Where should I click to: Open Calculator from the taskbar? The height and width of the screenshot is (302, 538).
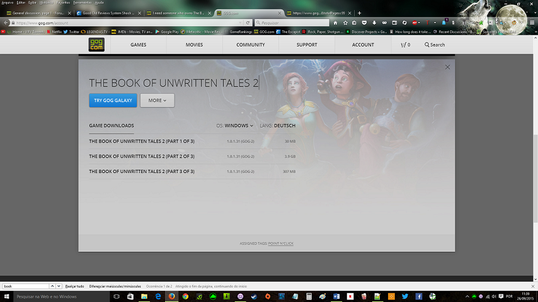309,296
